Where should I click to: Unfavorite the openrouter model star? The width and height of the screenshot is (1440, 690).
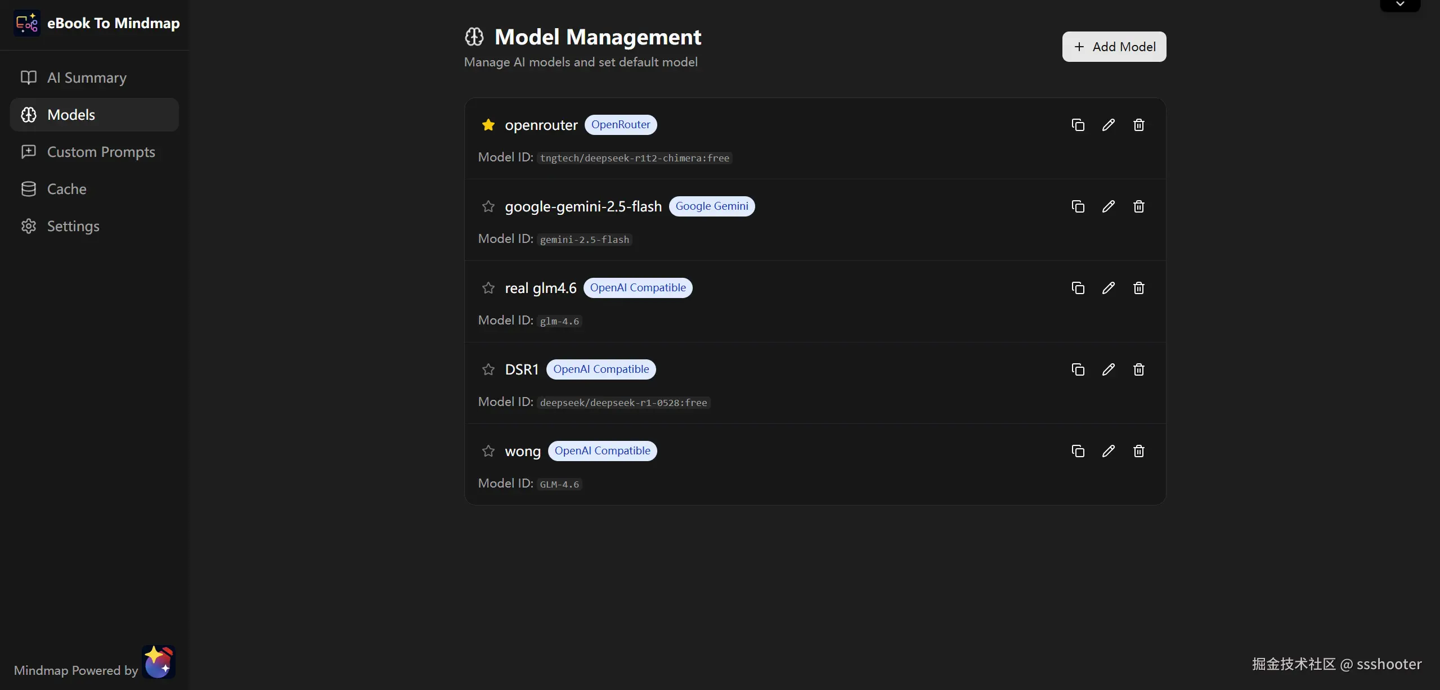[487, 124]
